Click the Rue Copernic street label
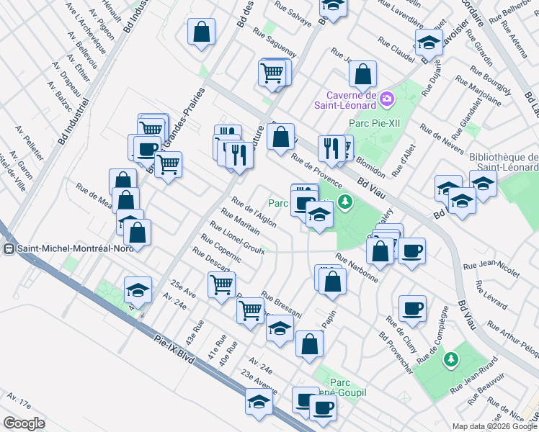The width and height of the screenshot is (539, 432). coord(221,248)
